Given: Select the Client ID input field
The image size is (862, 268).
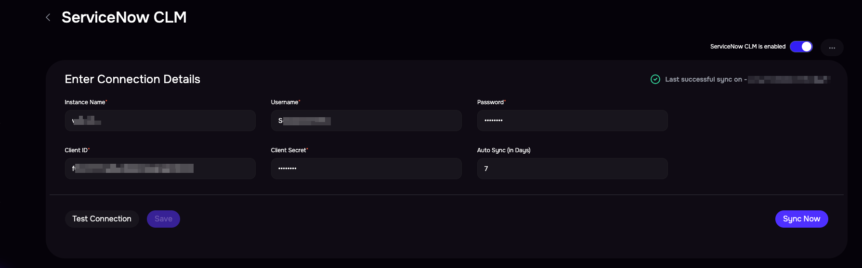Looking at the screenshot, I should pyautogui.click(x=160, y=169).
